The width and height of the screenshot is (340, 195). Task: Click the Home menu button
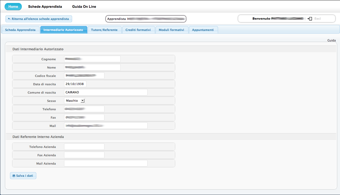click(x=13, y=6)
